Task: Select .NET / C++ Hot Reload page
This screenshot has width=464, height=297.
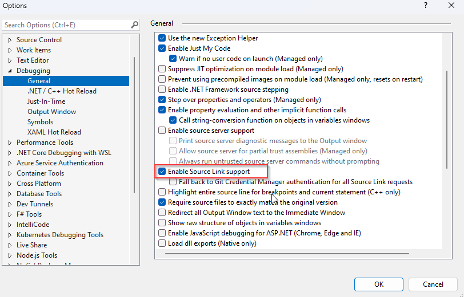Action: (62, 91)
